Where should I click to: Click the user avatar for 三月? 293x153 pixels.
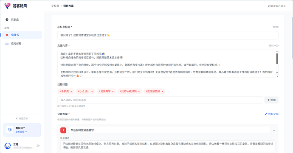pos(8,146)
